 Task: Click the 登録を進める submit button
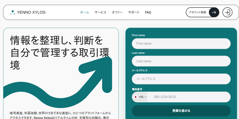pyautogui.click(x=181, y=111)
